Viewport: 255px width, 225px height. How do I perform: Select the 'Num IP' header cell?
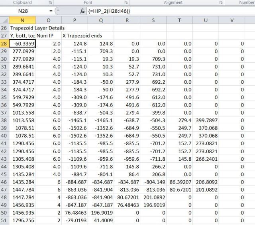tap(48, 36)
